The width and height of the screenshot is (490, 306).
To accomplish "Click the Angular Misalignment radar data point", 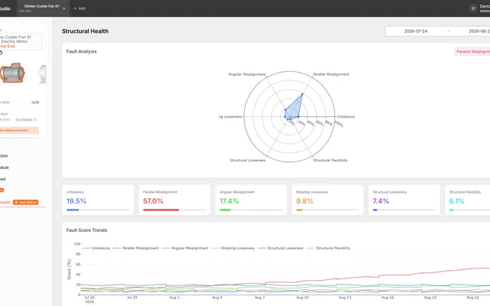I will (x=286, y=110).
